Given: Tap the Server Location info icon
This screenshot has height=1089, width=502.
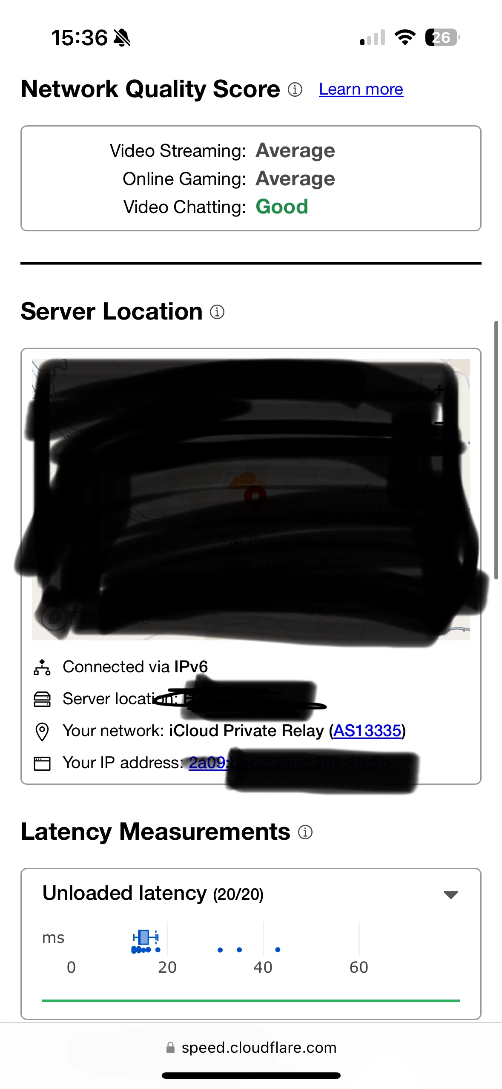Looking at the screenshot, I should click(x=217, y=312).
